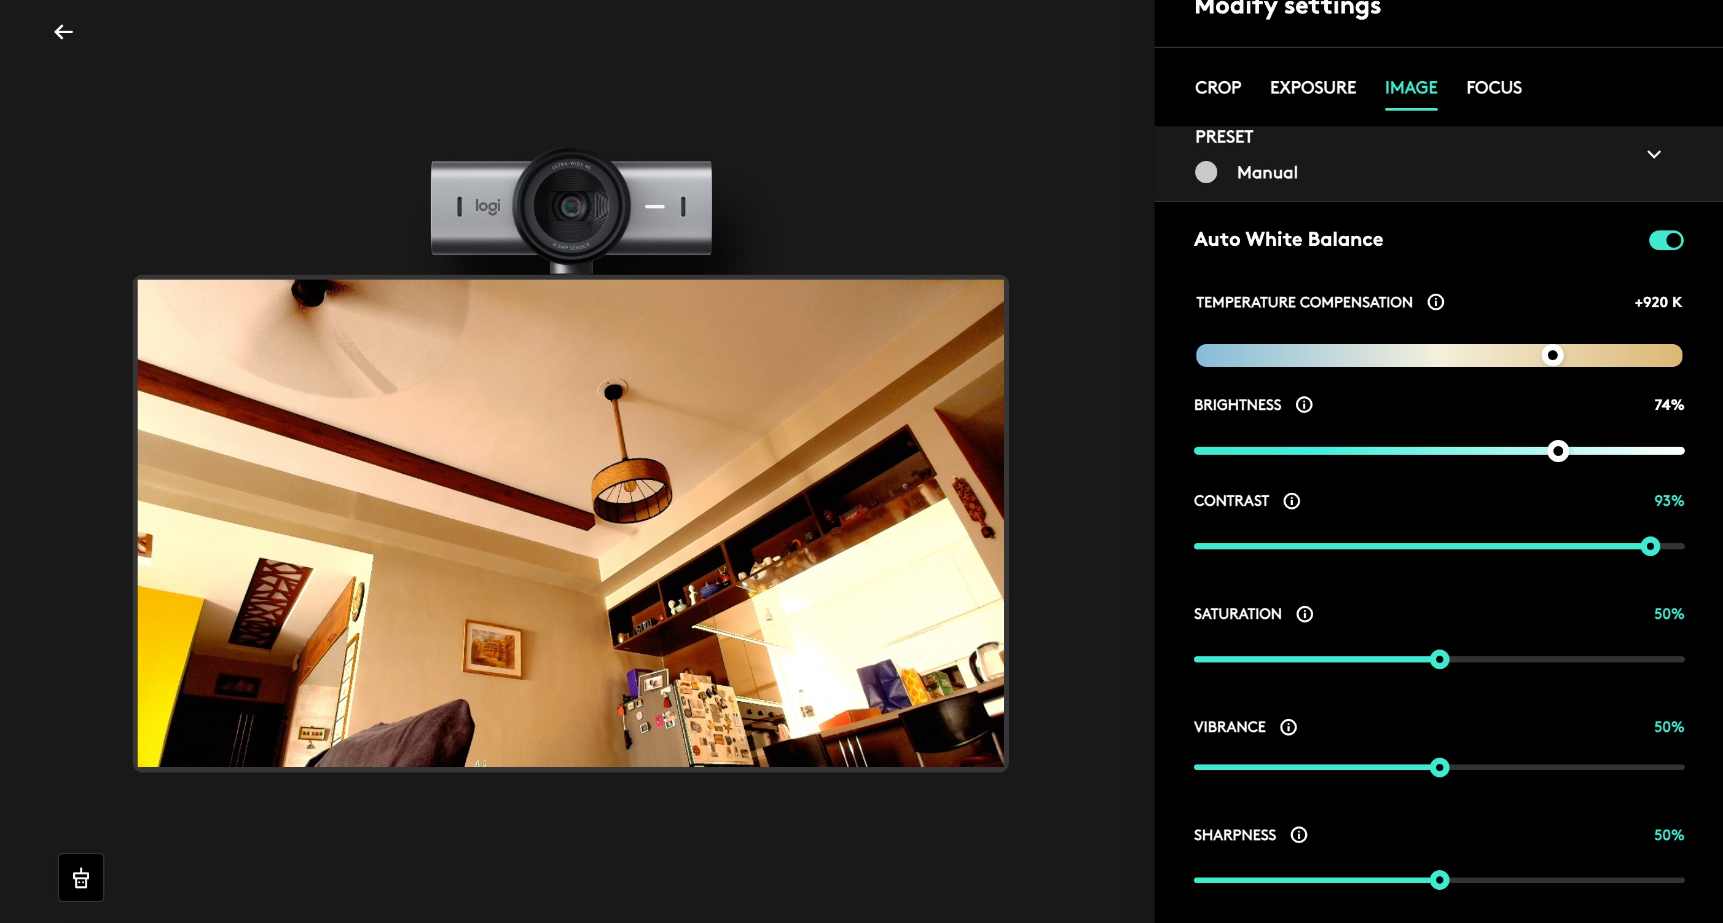The width and height of the screenshot is (1723, 923).
Task: Switch to the Crop tab
Action: coord(1217,88)
